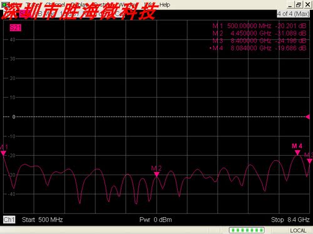The width and height of the screenshot is (313, 234).
Task: Close the analyzer window
Action: (307, 4)
